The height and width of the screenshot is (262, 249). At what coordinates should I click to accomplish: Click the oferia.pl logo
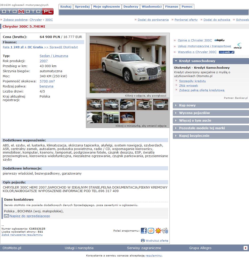pyautogui.click(x=238, y=46)
